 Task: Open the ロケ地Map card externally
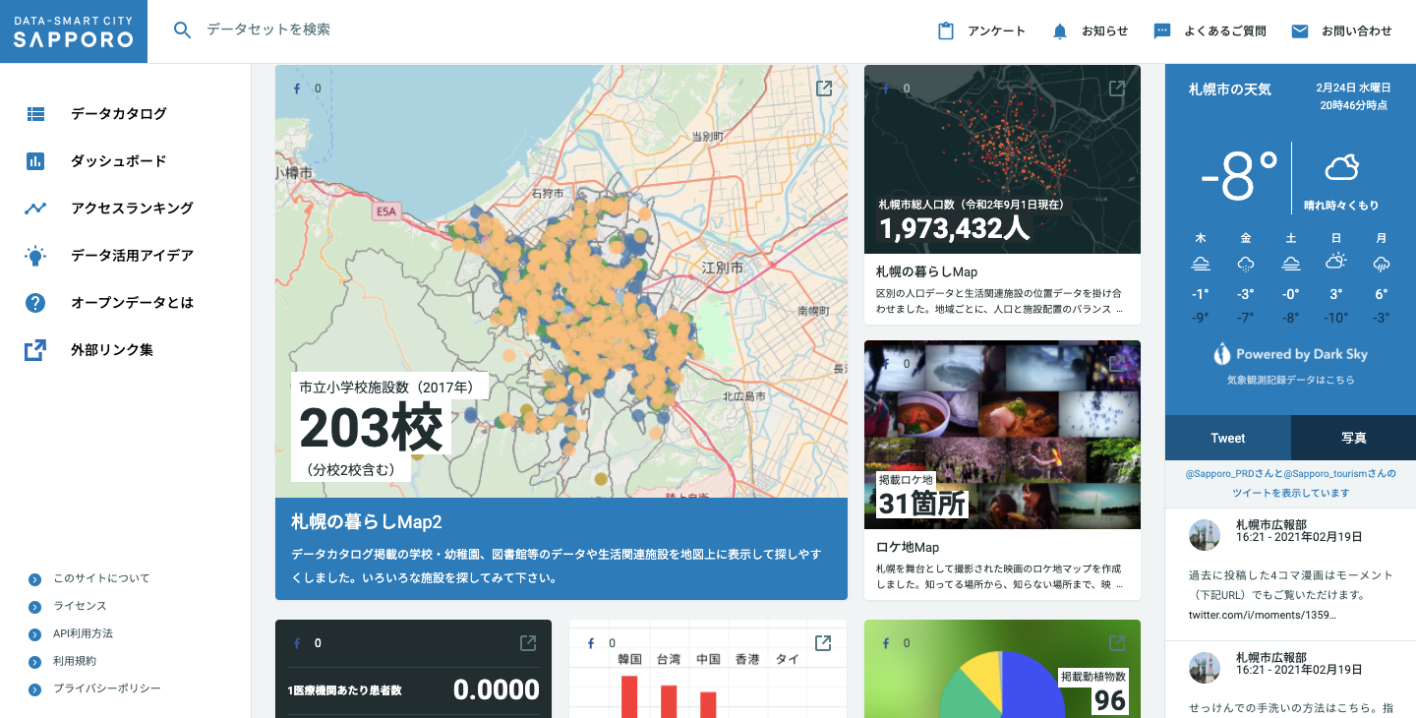pos(1117,364)
